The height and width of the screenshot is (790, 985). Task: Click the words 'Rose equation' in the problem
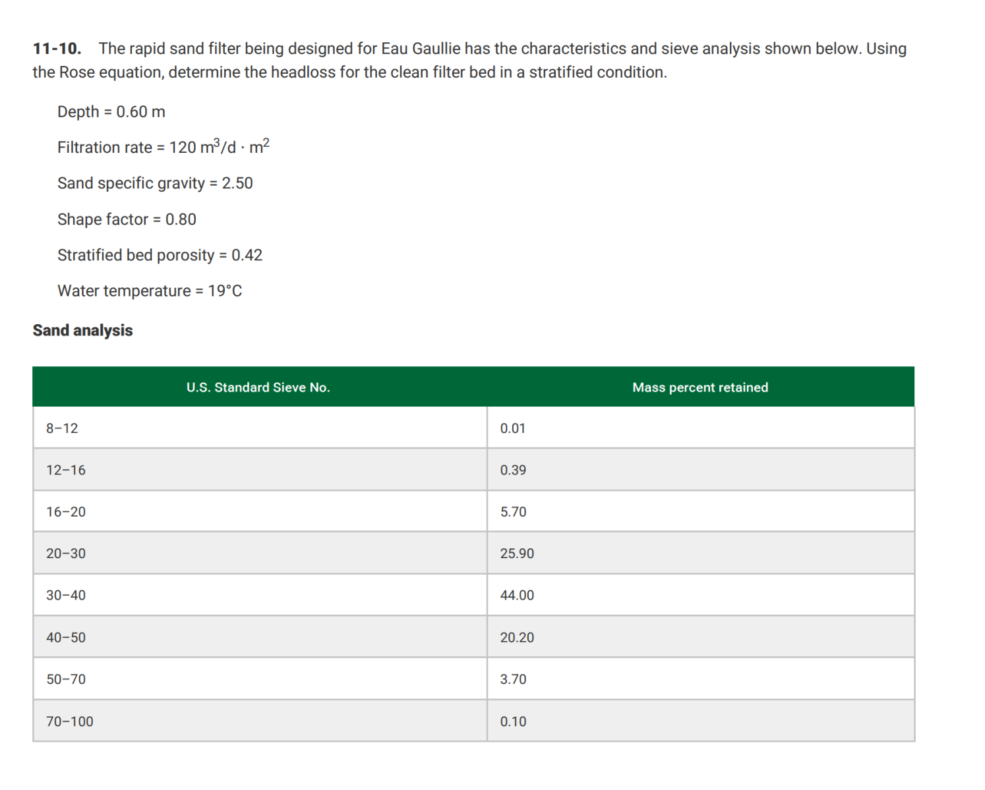point(111,72)
